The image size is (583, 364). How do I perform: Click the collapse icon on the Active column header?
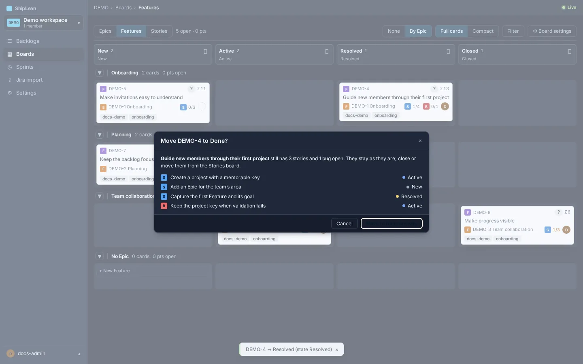(327, 52)
